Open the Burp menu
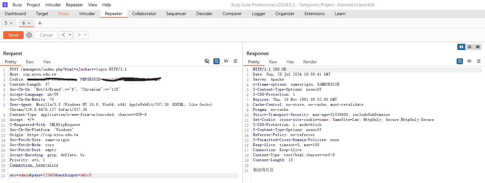Screen dimensions: 485x183 click(x=17, y=5)
